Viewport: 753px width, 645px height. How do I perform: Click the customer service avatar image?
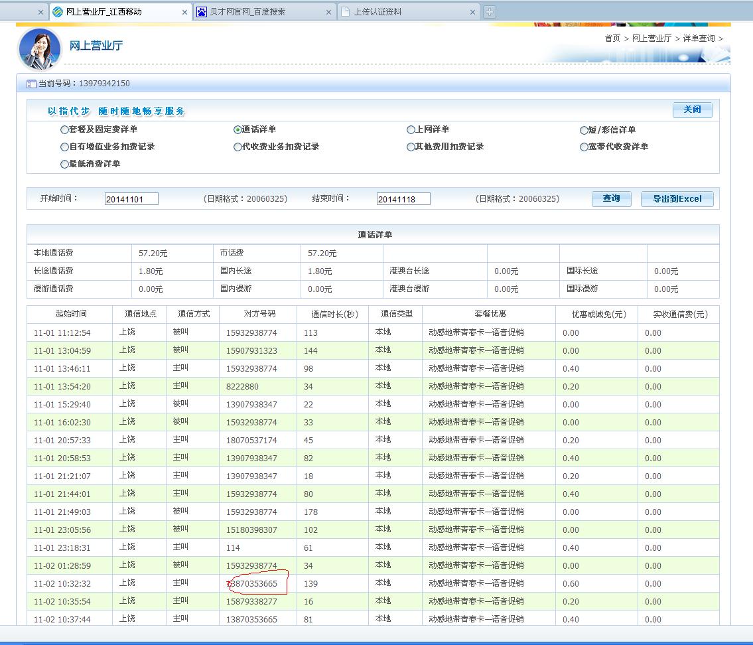pyautogui.click(x=40, y=48)
